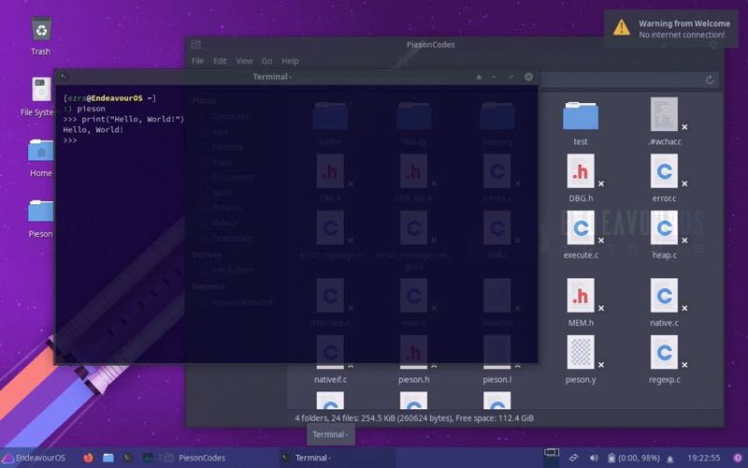Open the File menu in PiesonCodes
Screen dimensions: 748x468
pyautogui.click(x=197, y=61)
